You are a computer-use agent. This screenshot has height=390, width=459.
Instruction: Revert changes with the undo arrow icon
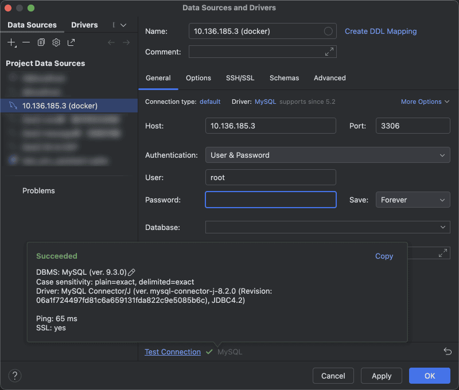point(448,351)
